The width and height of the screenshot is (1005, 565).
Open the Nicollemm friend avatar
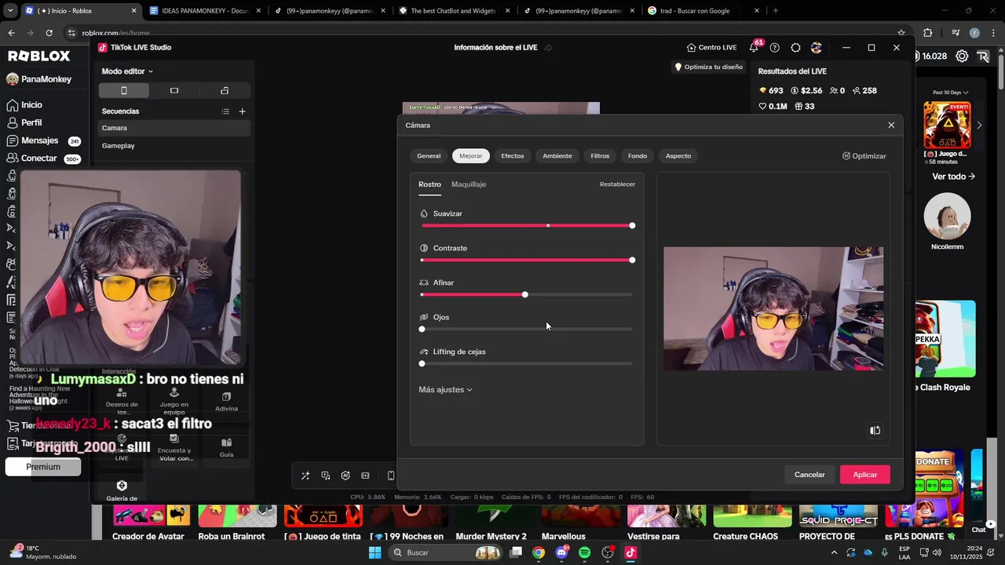(947, 217)
